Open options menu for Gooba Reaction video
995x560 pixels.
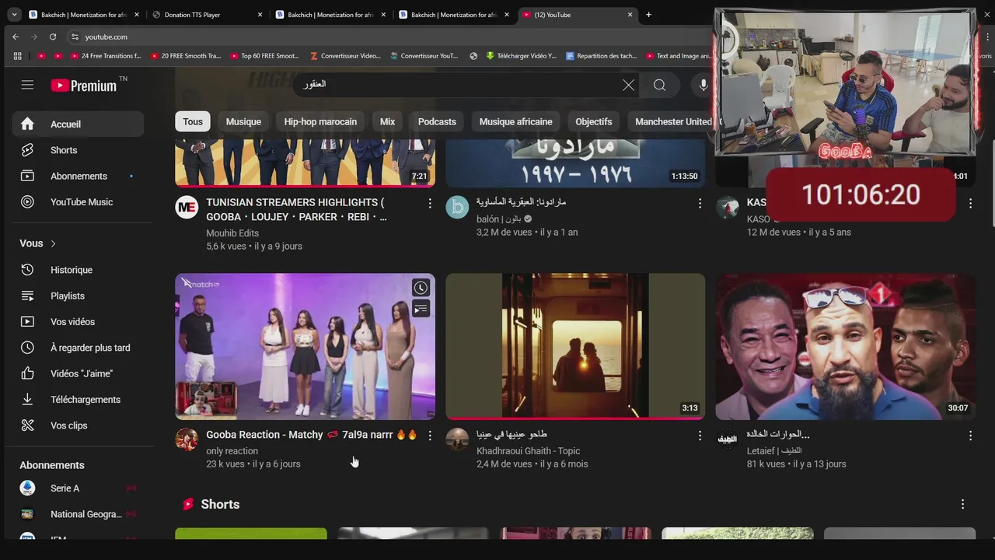(x=430, y=436)
